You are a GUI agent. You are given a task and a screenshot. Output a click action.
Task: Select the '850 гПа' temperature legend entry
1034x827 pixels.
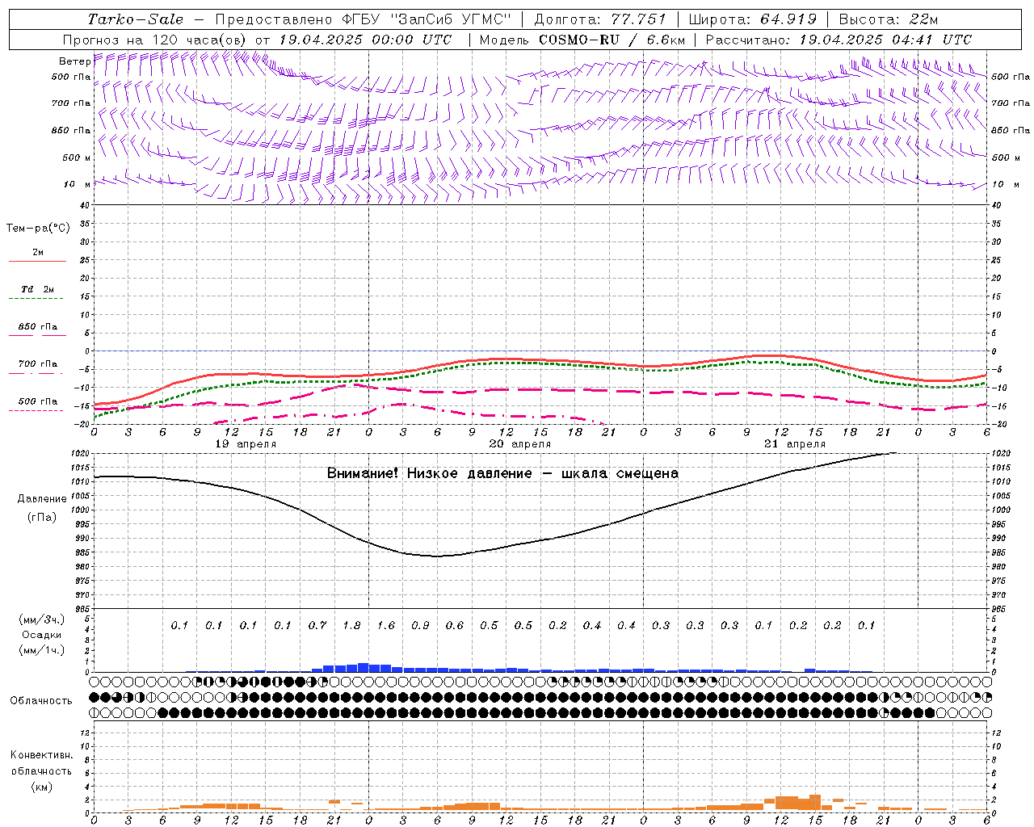point(37,327)
